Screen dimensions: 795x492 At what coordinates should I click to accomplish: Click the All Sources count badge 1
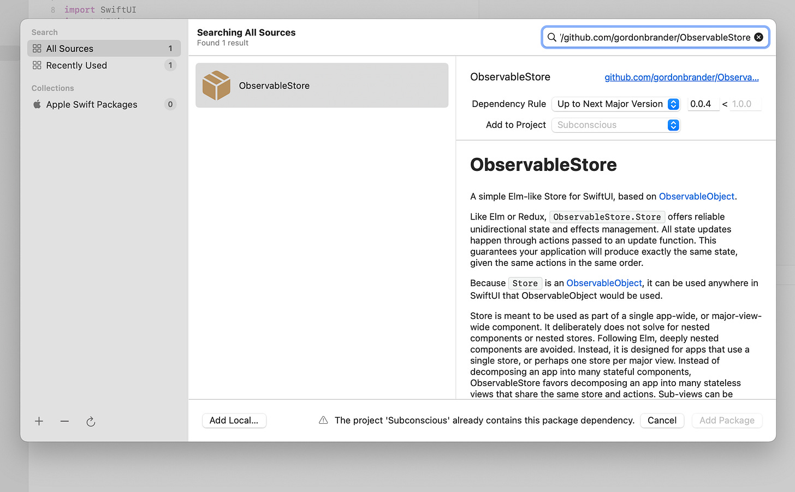click(170, 49)
